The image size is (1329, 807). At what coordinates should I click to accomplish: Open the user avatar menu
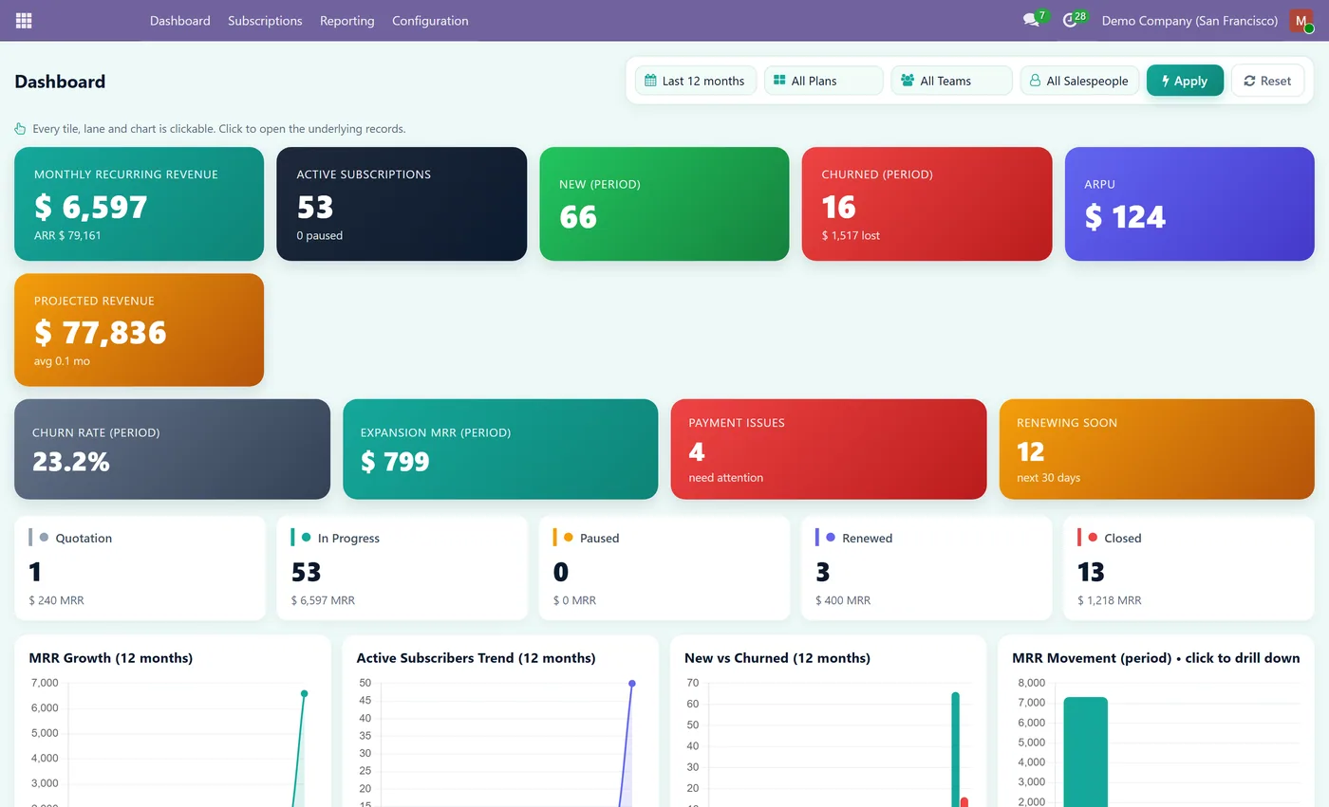click(x=1301, y=21)
